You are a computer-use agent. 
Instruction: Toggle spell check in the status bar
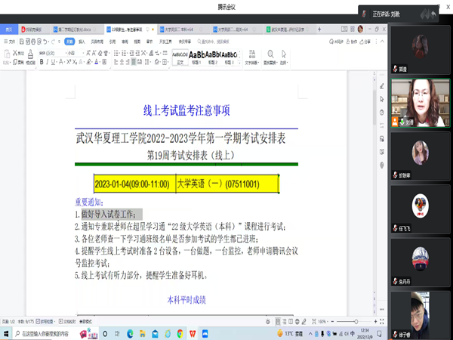(x=45, y=322)
